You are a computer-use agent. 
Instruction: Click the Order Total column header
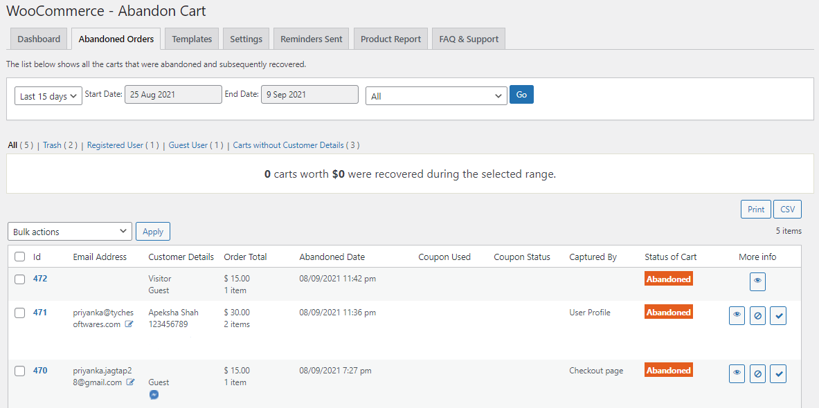(246, 257)
